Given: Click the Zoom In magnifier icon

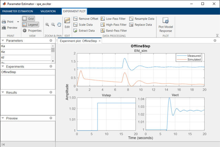Looking at the screenshot, I should click(47, 24).
